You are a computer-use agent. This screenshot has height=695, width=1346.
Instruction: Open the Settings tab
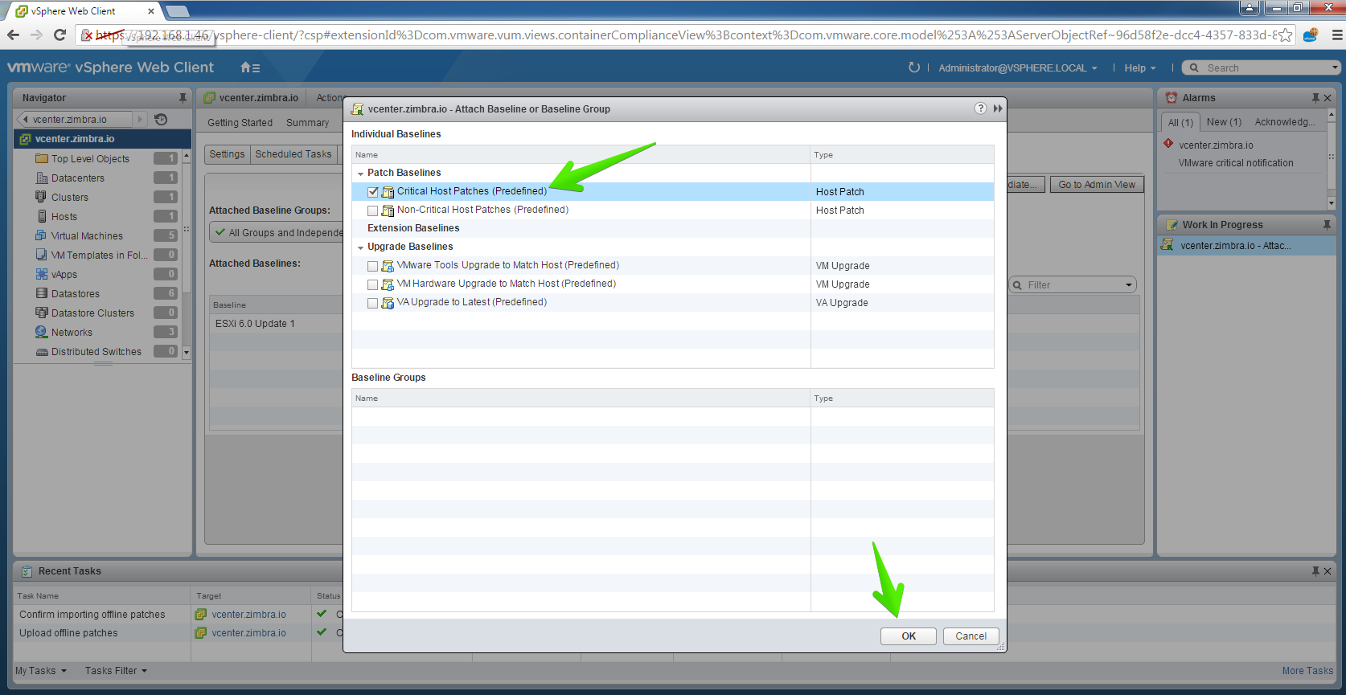(x=227, y=154)
